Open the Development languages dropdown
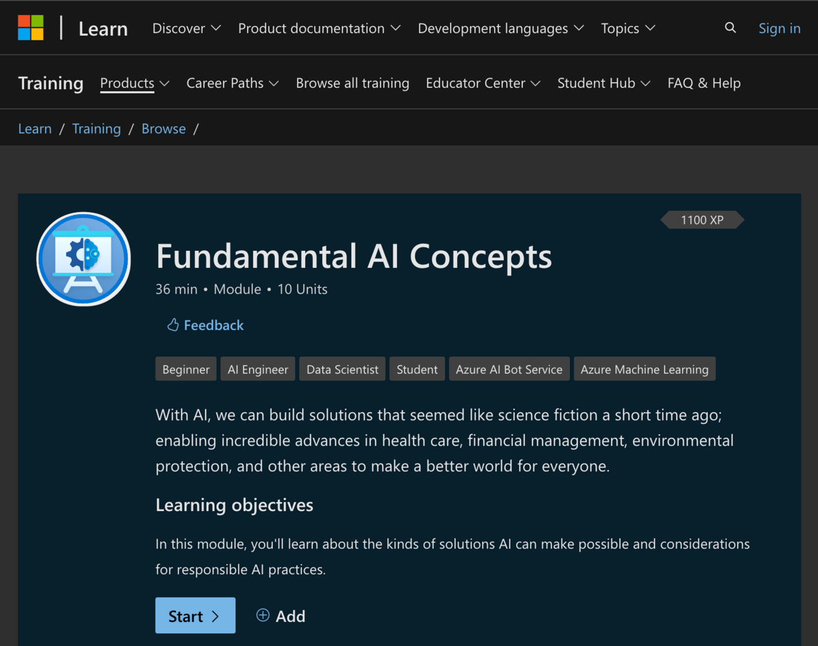Image resolution: width=818 pixels, height=646 pixels. [x=501, y=28]
